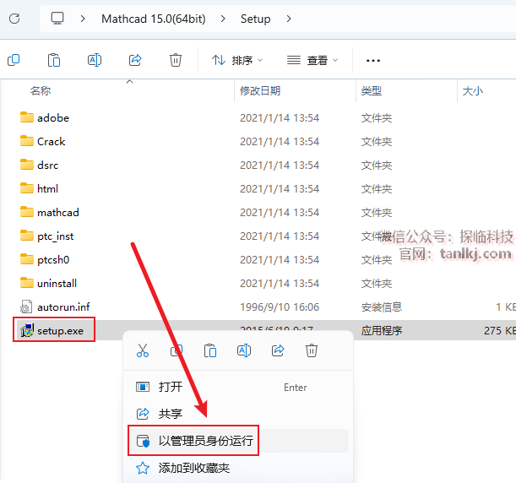Sort by the 类型 column header
This screenshot has width=516, height=483.
(372, 90)
